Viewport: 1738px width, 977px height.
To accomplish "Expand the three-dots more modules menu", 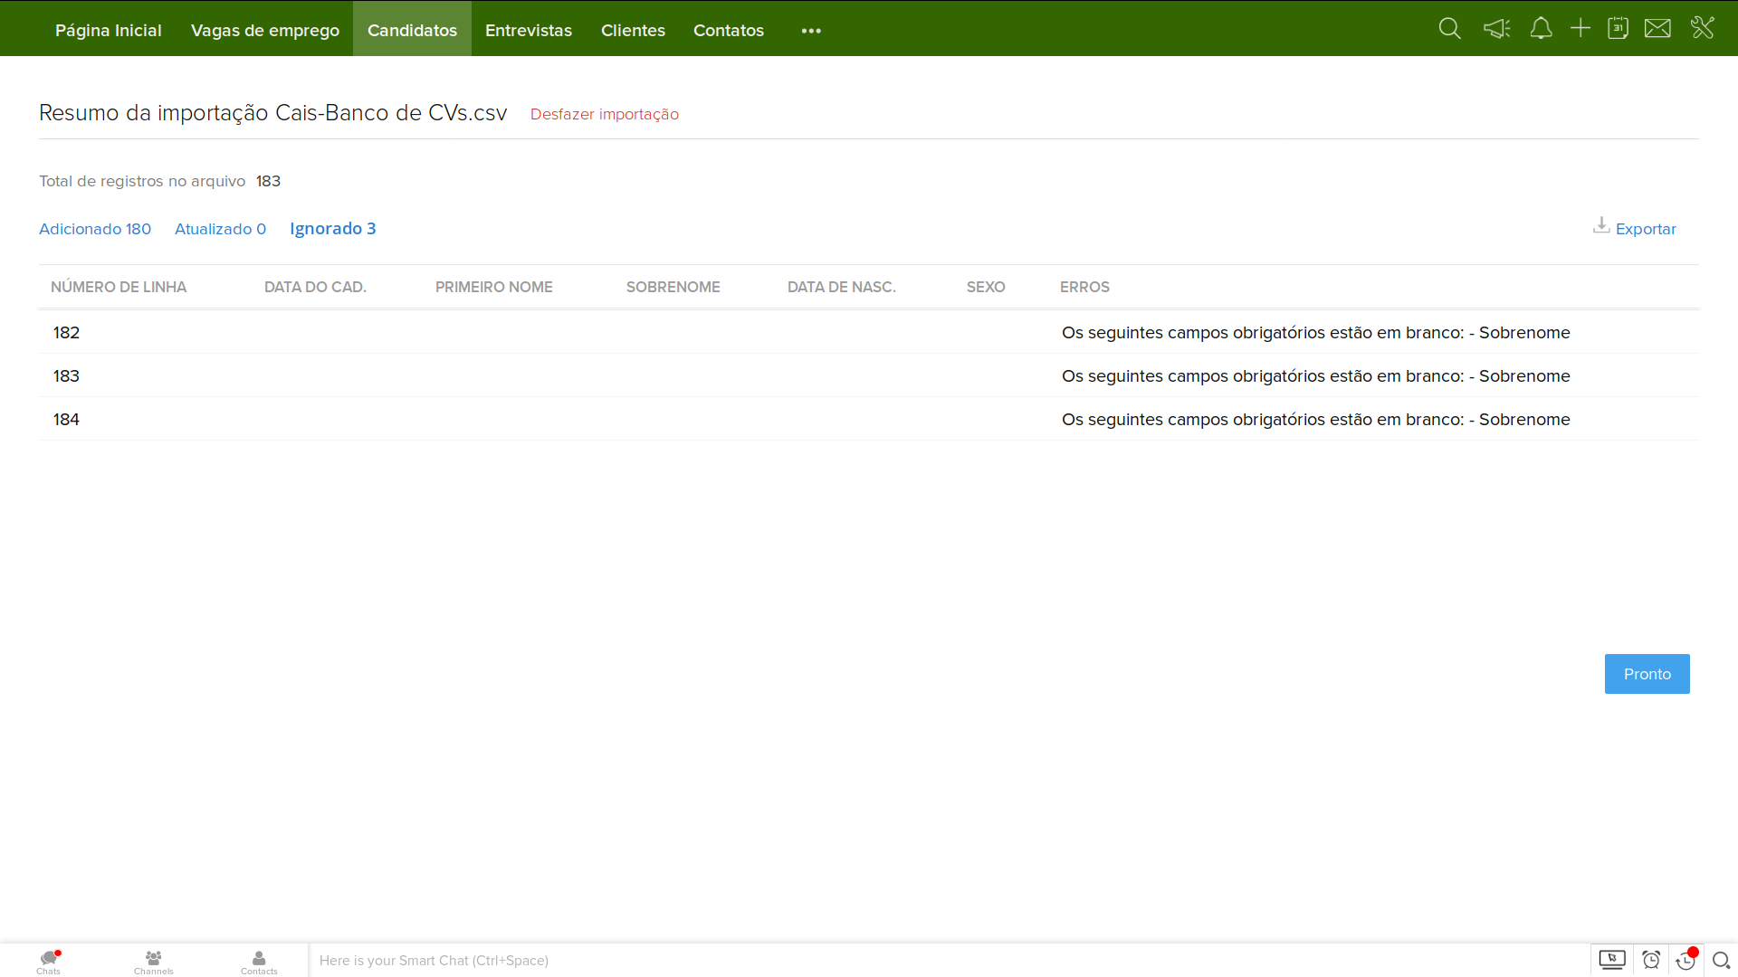I will pyautogui.click(x=811, y=31).
